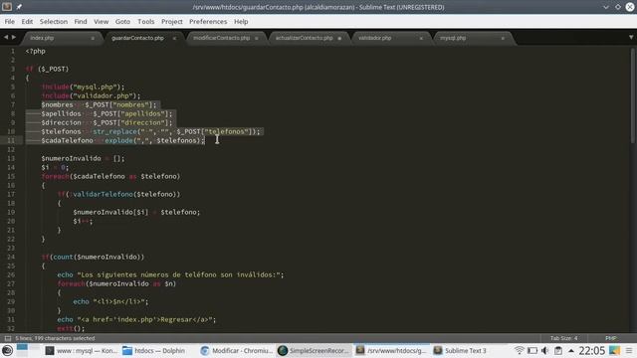Close the index.php tab

click(93, 38)
